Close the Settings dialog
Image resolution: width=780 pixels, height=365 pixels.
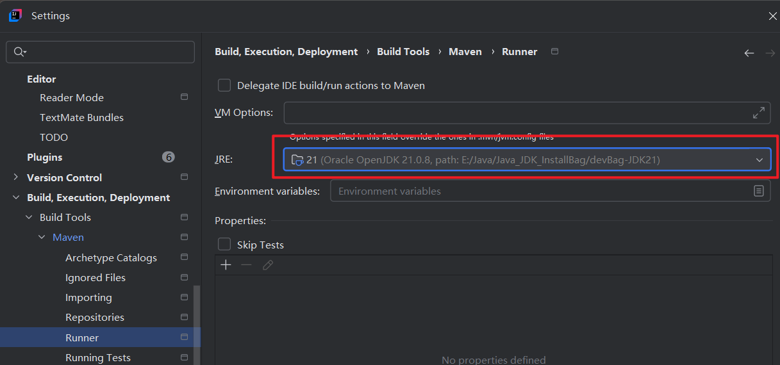point(772,16)
